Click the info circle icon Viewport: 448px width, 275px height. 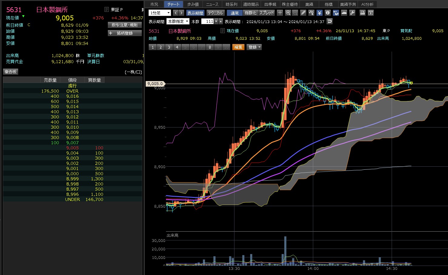pos(327,13)
